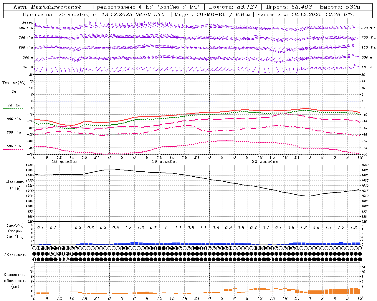Viewport: 377px width, 301px height.
Task: Click the Модель COSMO-RU / 6.6км text
Action: click(x=213, y=14)
